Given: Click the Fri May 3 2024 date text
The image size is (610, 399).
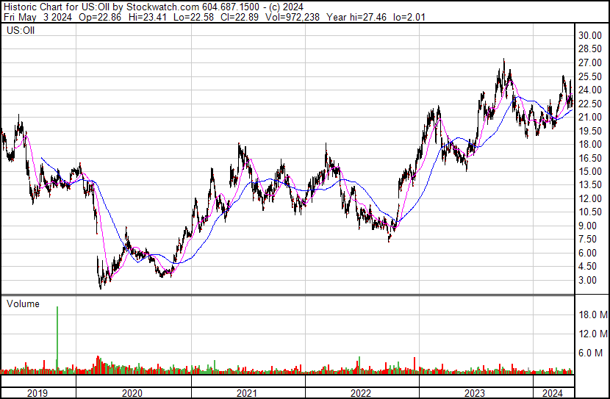Looking at the screenshot, I should pos(37,17).
